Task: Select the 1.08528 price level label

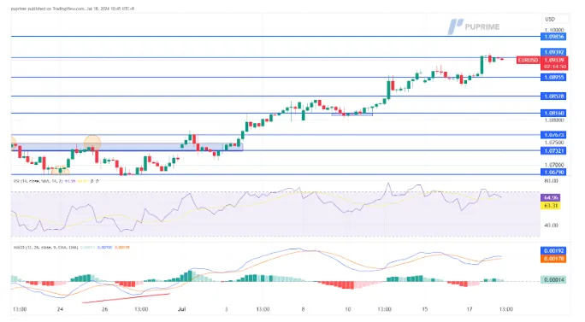Action: (x=553, y=97)
